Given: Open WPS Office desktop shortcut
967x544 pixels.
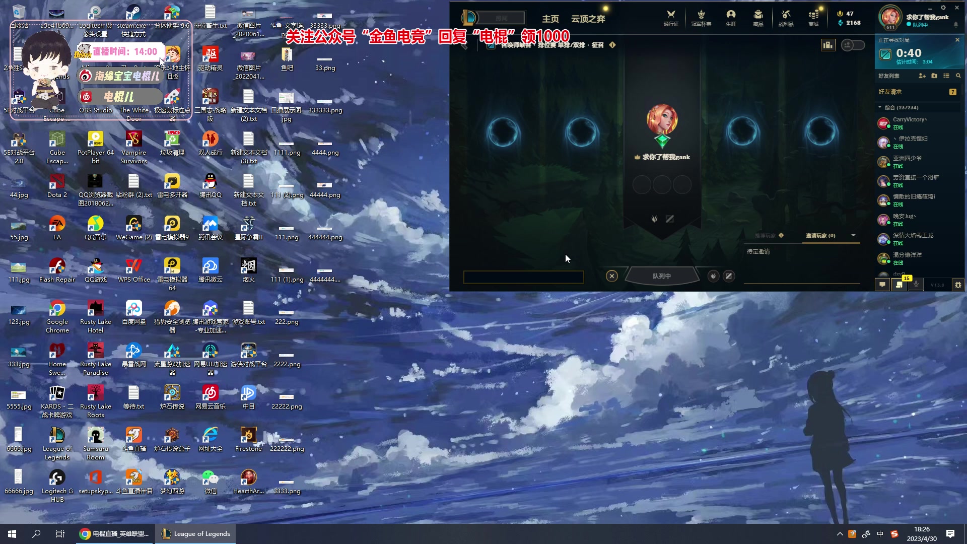Looking at the screenshot, I should pyautogui.click(x=133, y=270).
